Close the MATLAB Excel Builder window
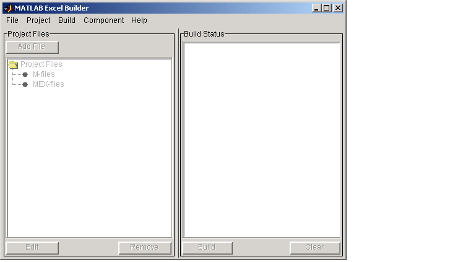The height and width of the screenshot is (262, 458). 338,8
